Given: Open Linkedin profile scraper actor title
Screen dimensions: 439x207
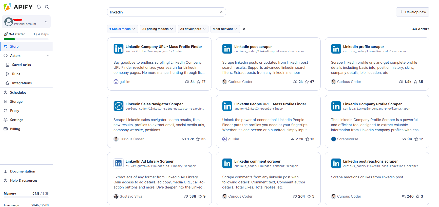Looking at the screenshot, I should (364, 47).
